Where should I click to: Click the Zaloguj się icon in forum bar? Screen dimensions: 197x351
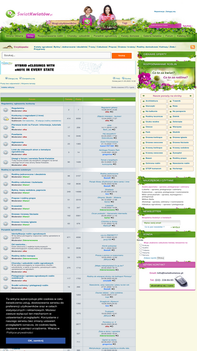point(6,78)
